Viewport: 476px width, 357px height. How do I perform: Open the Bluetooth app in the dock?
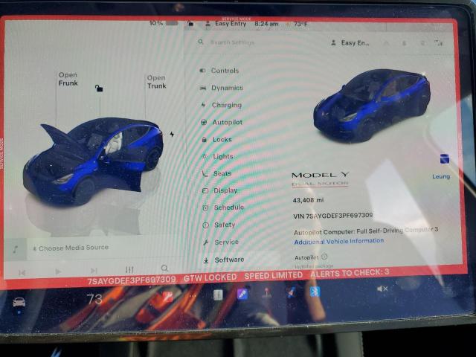pyautogui.click(x=315, y=292)
